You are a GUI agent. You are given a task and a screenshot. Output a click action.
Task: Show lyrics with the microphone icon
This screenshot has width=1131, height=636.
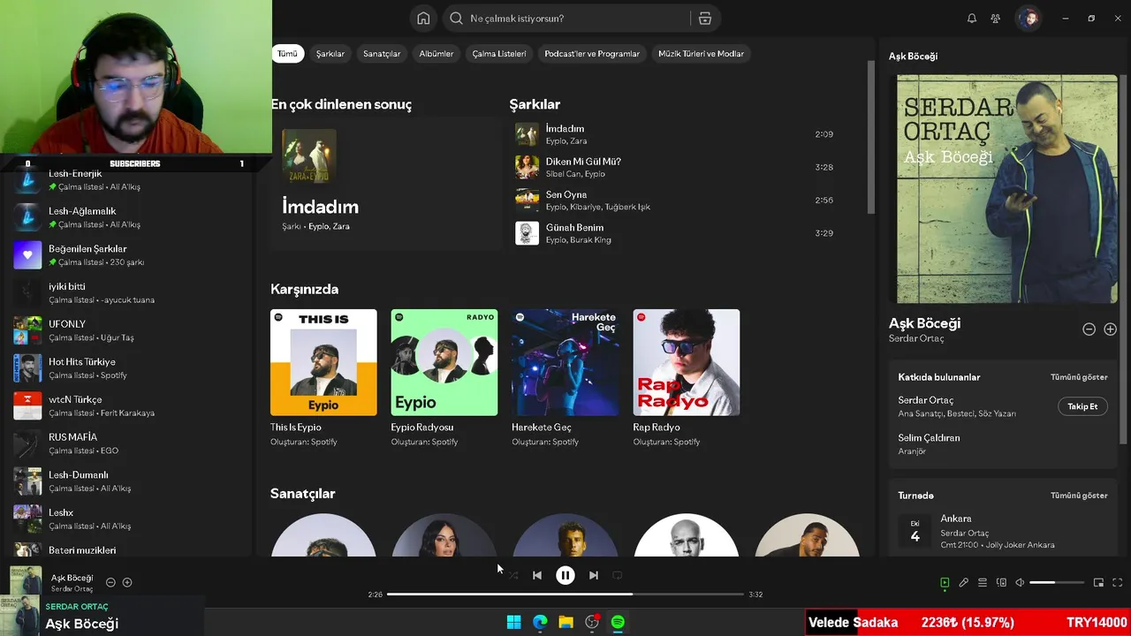coord(964,583)
